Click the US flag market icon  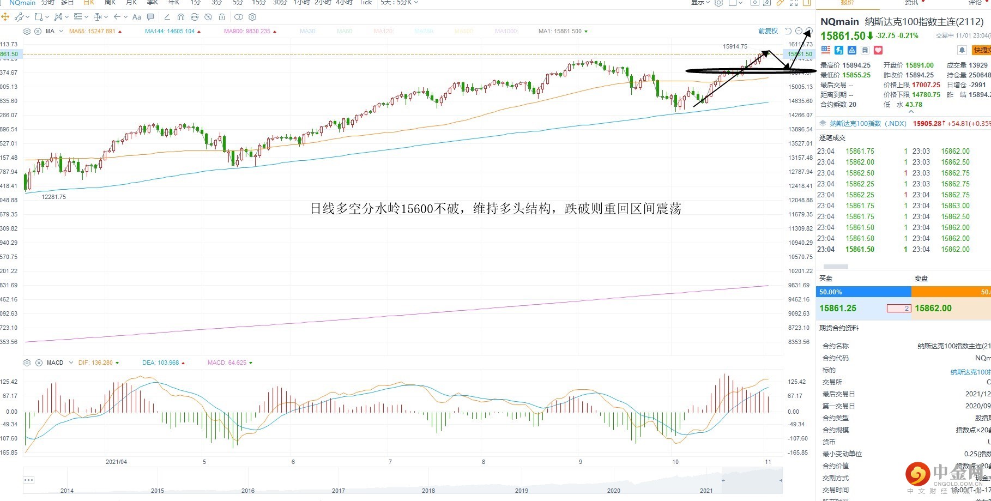(826, 50)
